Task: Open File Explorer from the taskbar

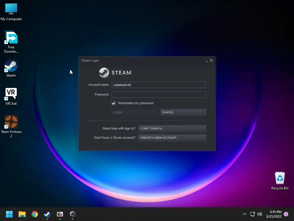Action: 22,214
